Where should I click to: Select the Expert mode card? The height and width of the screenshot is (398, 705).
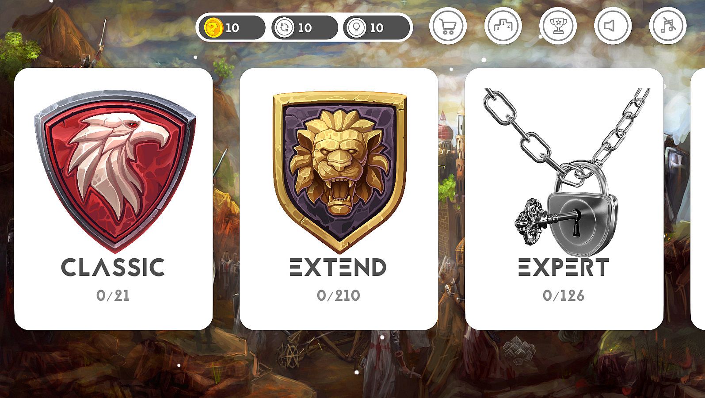tap(564, 199)
